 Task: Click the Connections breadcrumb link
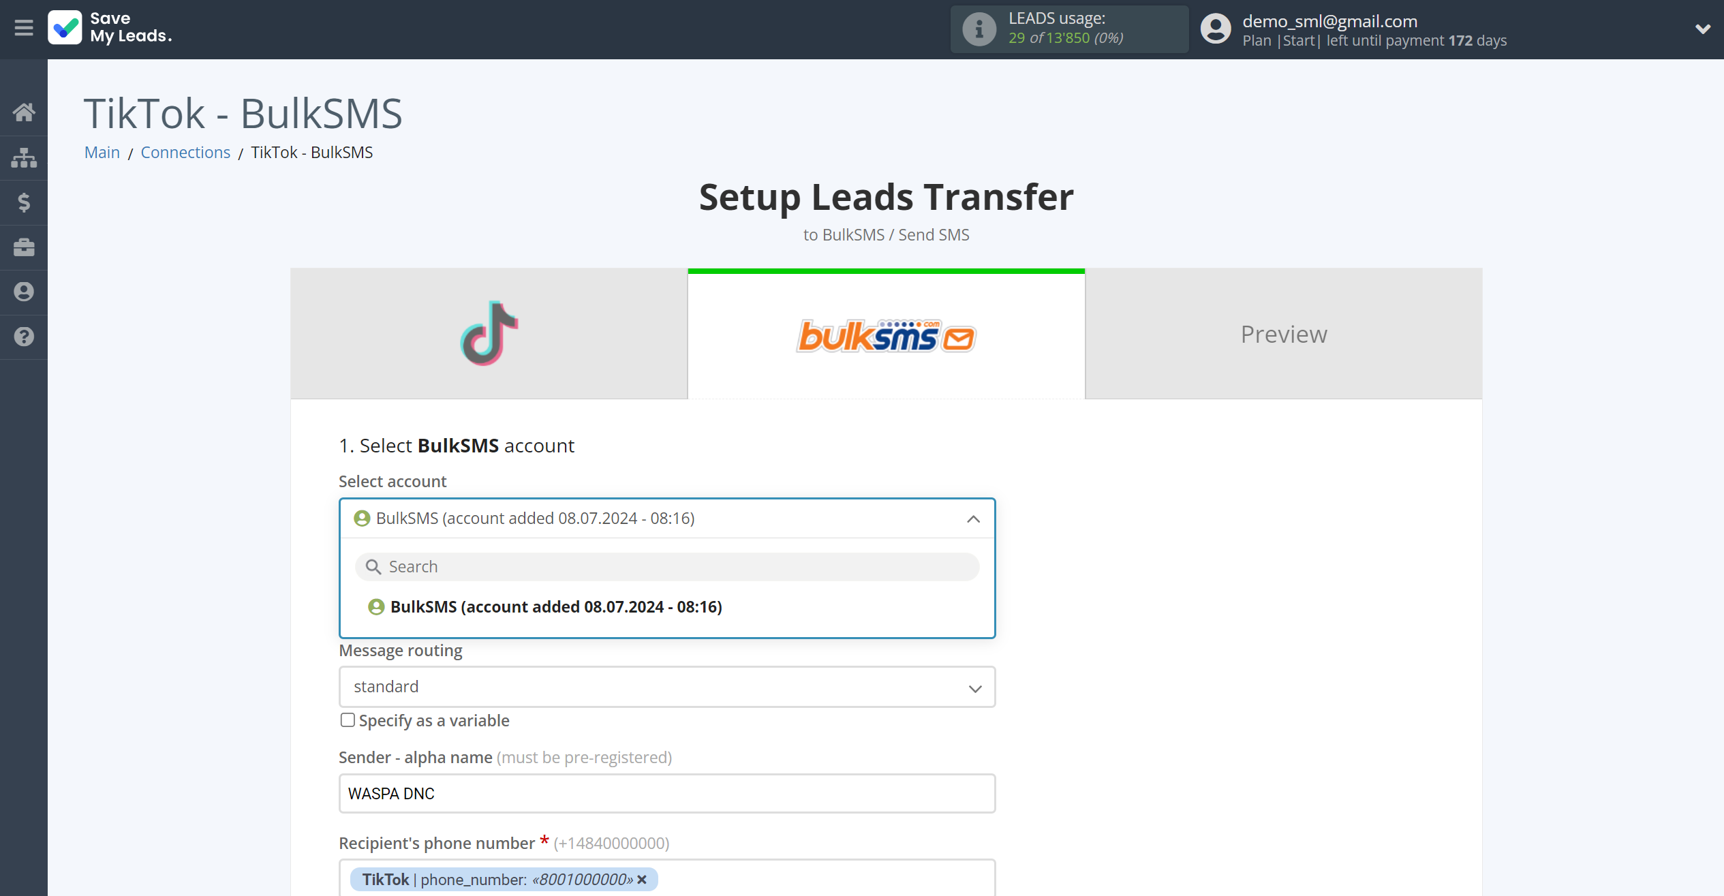point(185,152)
